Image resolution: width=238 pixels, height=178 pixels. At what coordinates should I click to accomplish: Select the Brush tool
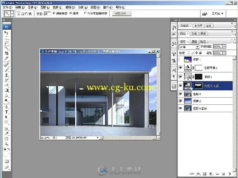click(7, 70)
